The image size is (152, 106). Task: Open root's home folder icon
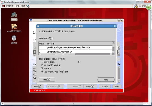14,28
